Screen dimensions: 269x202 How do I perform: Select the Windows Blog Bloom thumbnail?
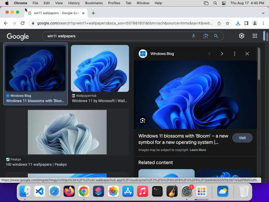[35, 68]
